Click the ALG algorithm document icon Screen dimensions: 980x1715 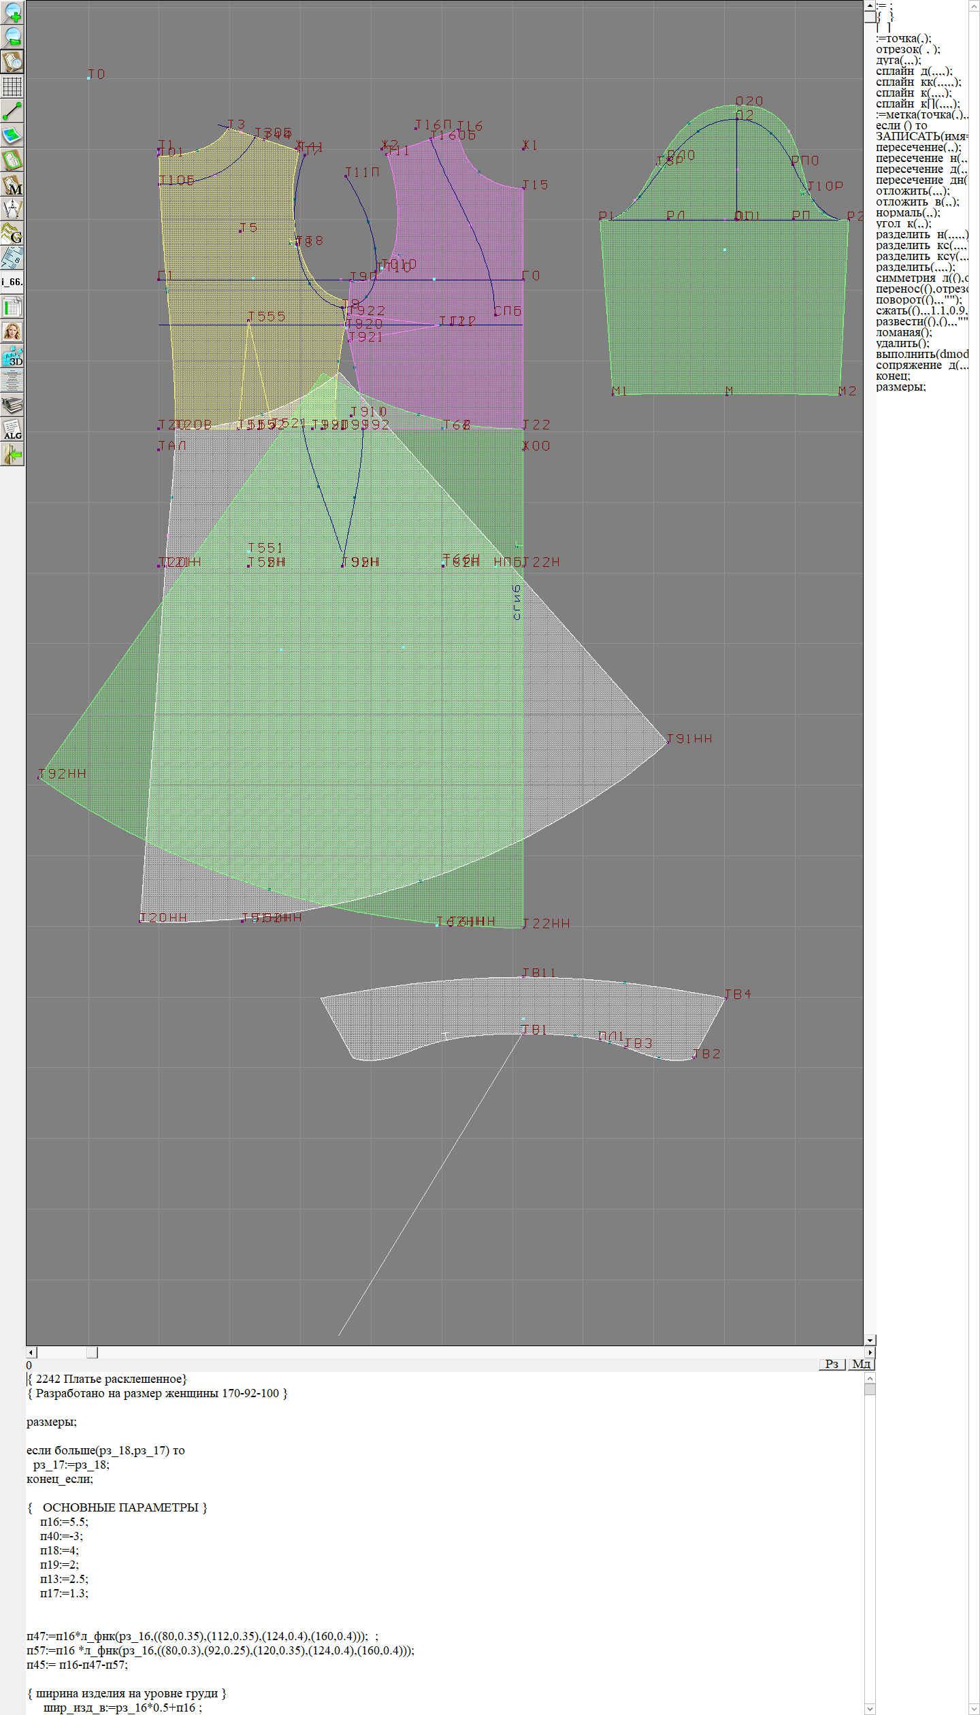click(12, 429)
